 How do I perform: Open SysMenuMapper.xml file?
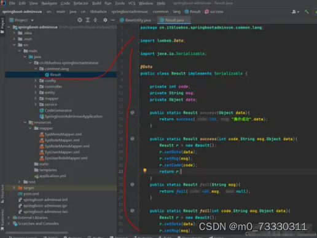pos(60,134)
